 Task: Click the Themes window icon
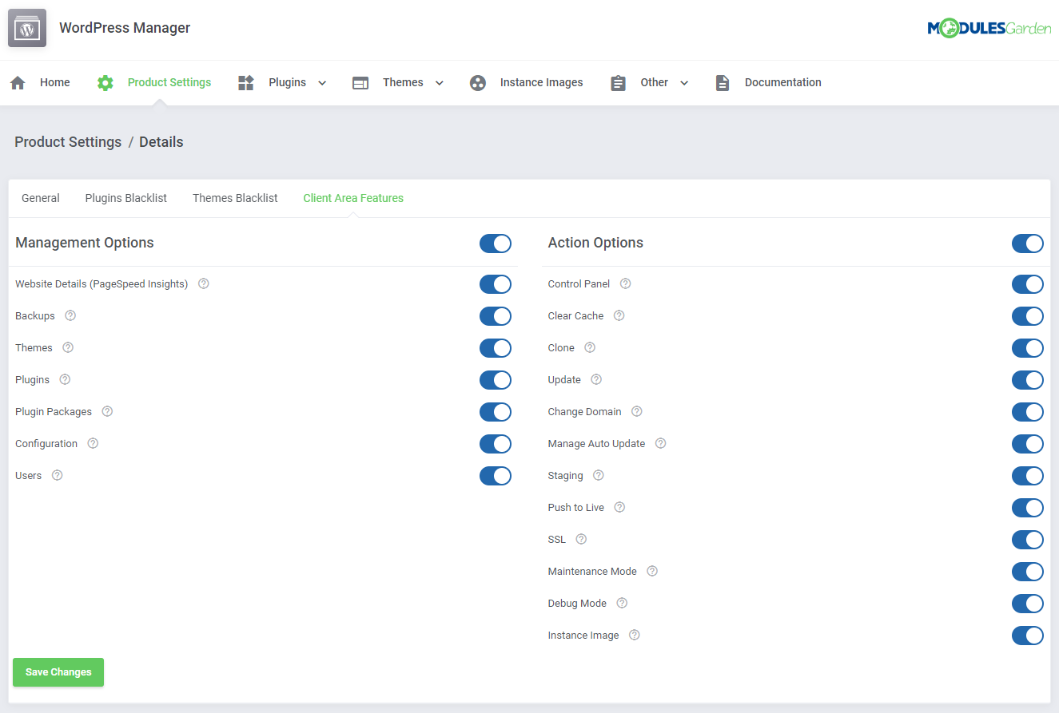click(x=360, y=83)
